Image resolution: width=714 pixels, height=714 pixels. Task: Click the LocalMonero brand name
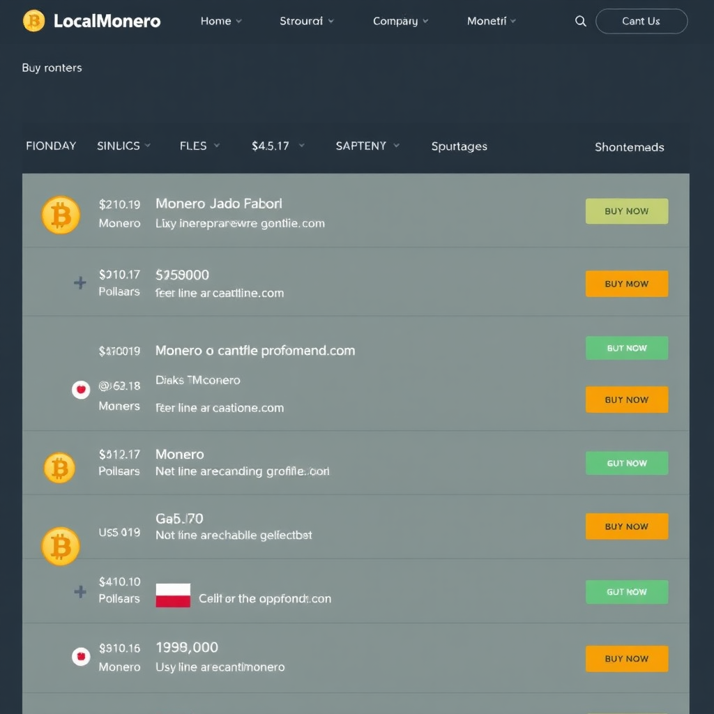(x=107, y=21)
